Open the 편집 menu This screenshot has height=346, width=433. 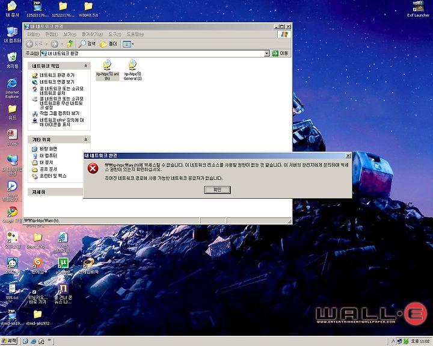point(51,34)
